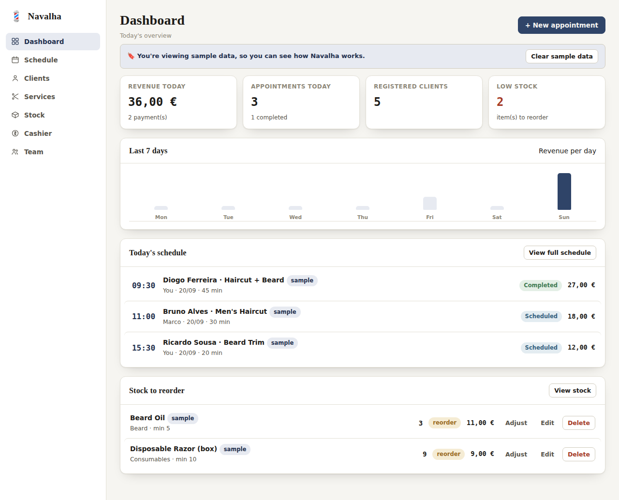Click the Last 7 days heading
Viewport: 619px width, 500px height.
pyautogui.click(x=148, y=151)
